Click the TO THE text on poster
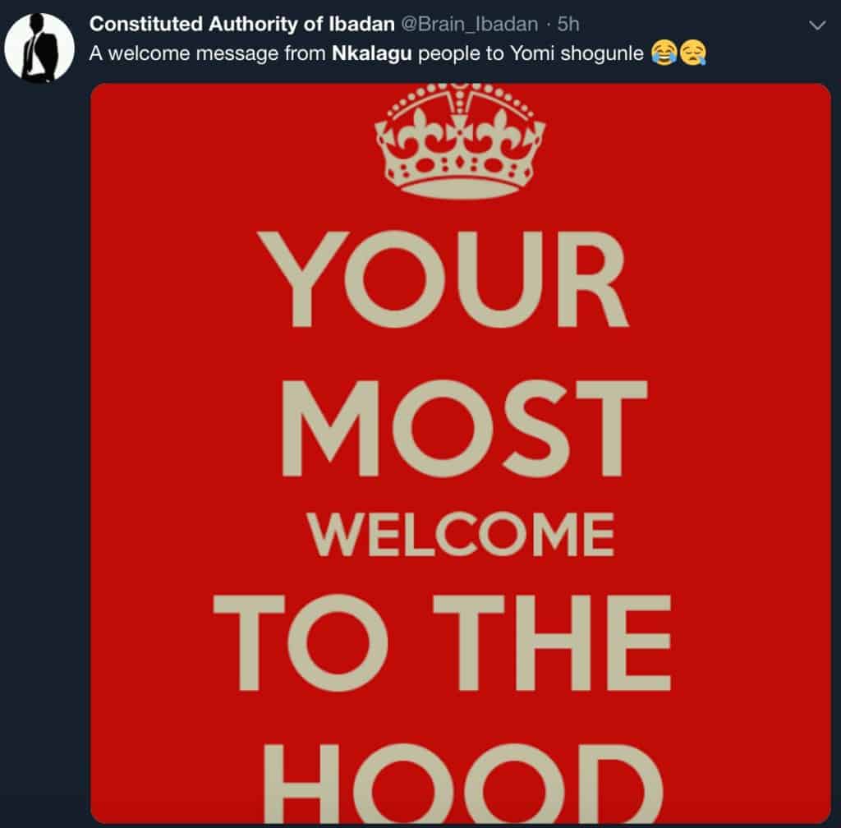The height and width of the screenshot is (828, 841). (x=443, y=642)
